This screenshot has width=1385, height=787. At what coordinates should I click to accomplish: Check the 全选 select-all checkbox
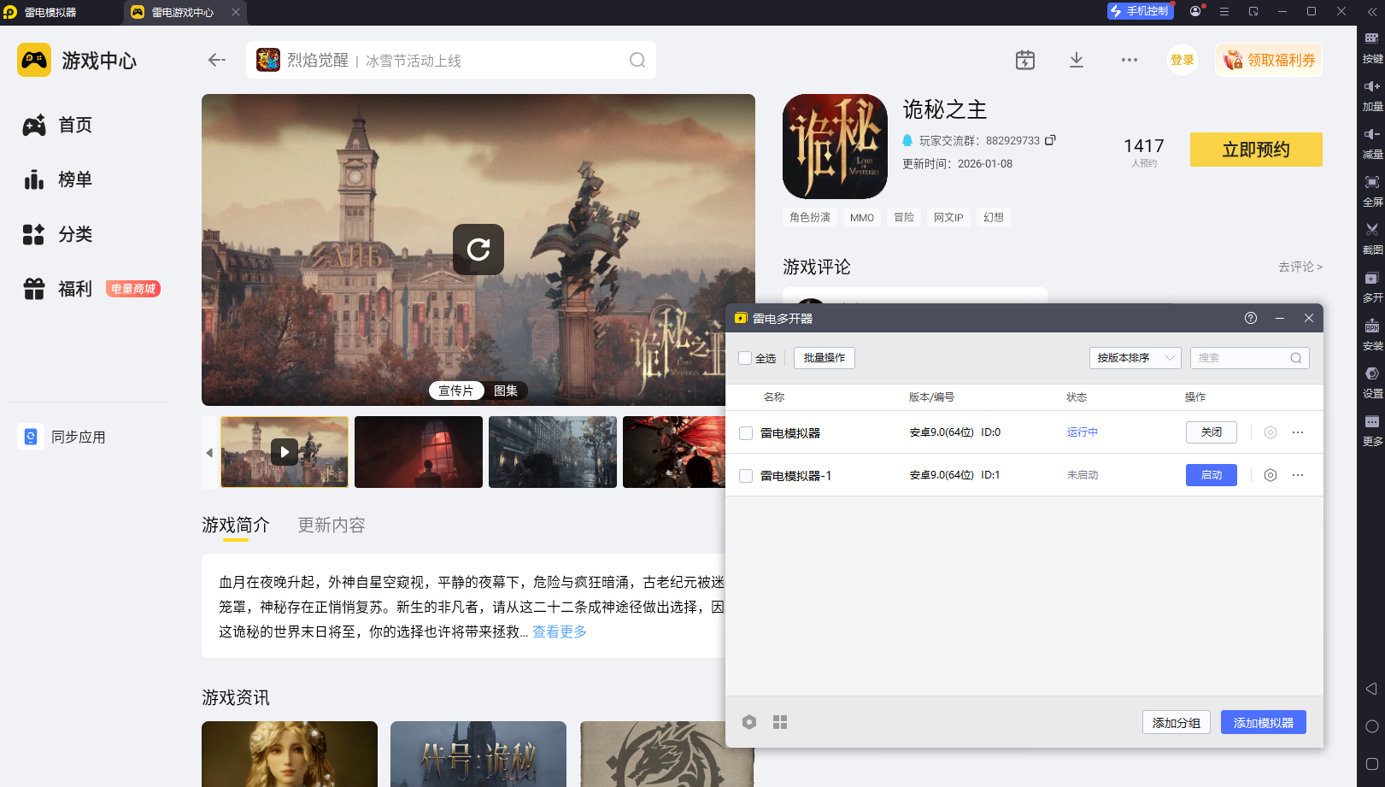pos(745,358)
